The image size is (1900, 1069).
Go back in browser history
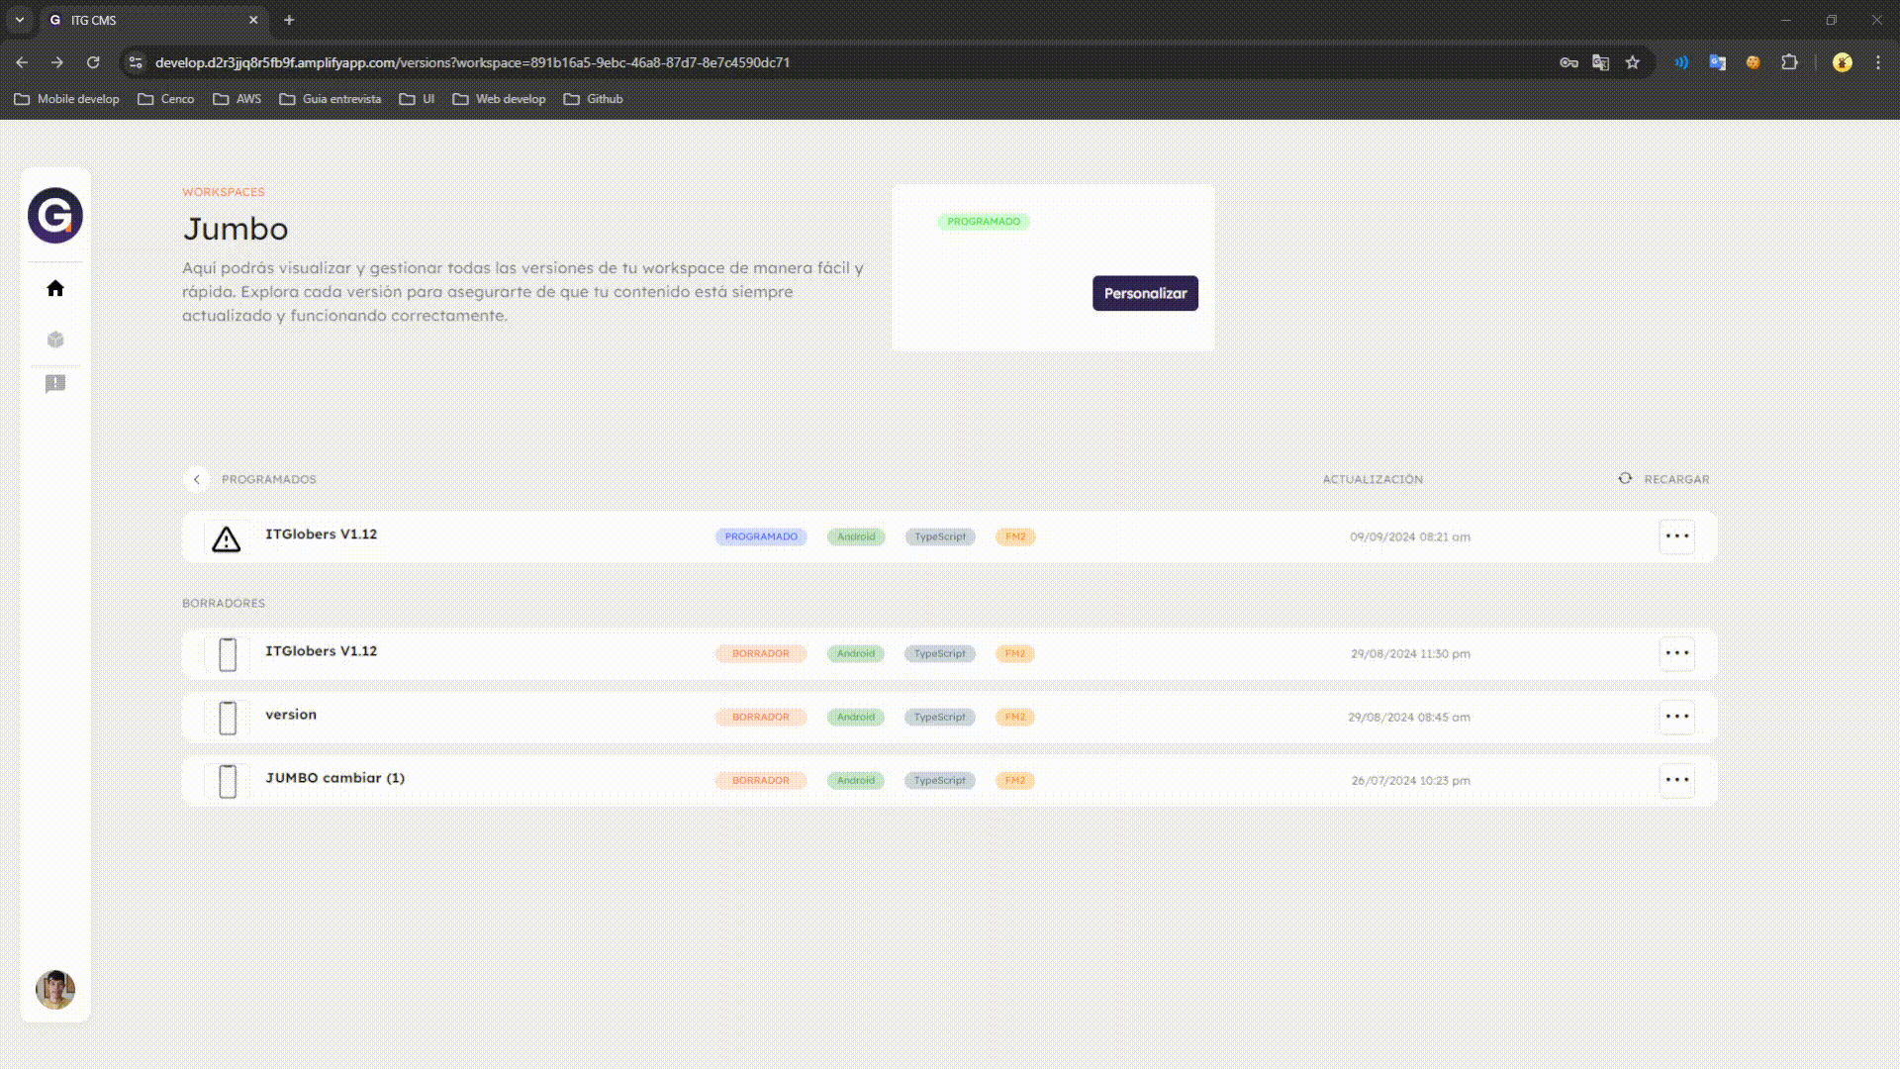pos(22,62)
